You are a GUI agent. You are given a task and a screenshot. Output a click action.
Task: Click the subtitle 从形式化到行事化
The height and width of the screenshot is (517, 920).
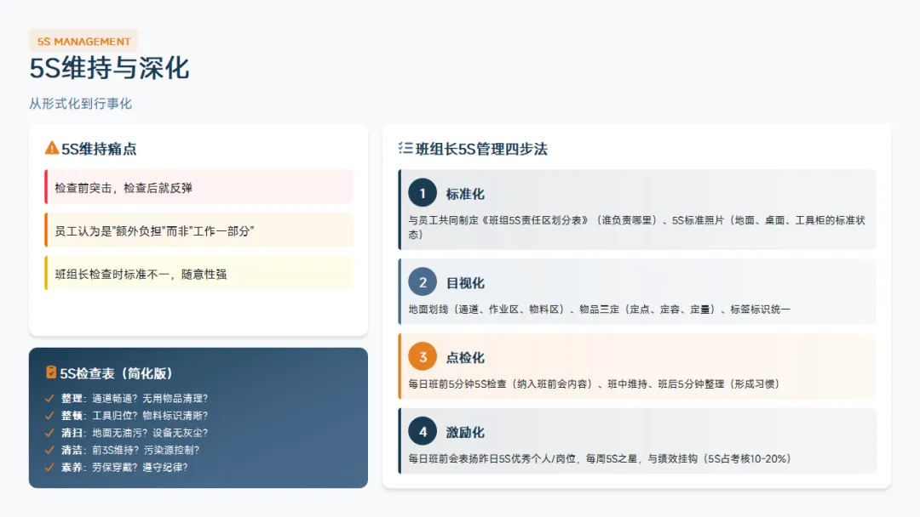80,104
